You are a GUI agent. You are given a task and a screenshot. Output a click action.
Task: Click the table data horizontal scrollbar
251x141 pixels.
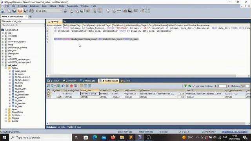tap(147, 124)
